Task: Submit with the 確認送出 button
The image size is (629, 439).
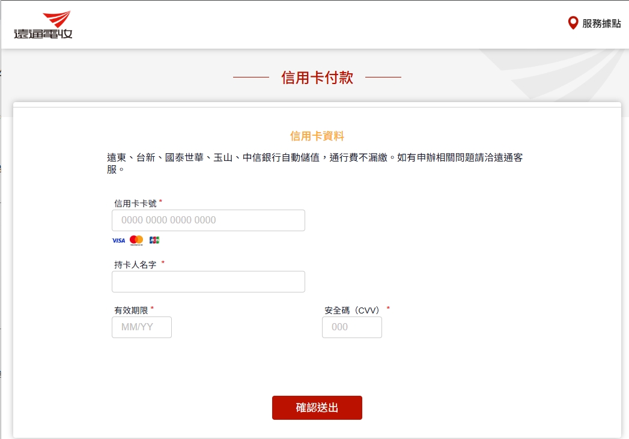Action: [317, 408]
